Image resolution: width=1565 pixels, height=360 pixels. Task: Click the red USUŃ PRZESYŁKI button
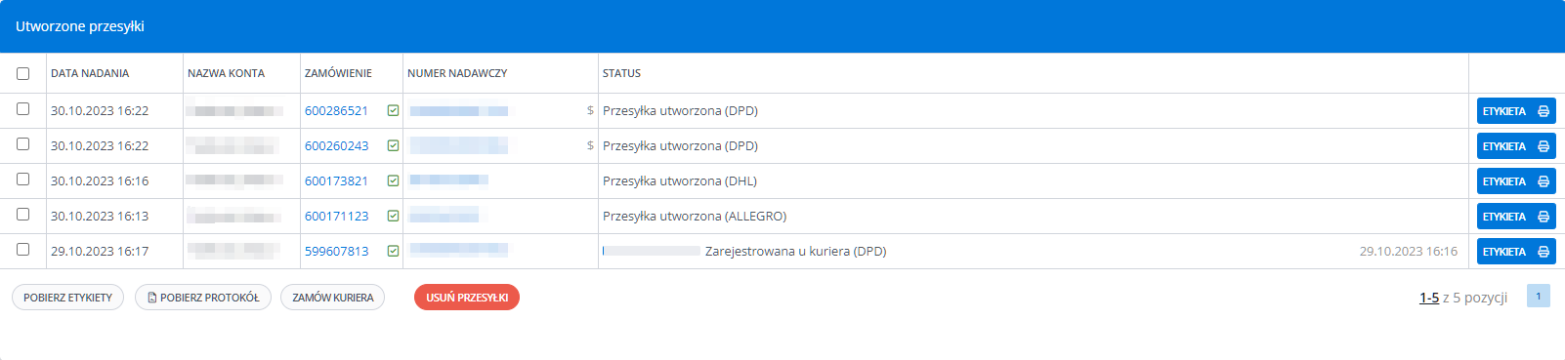coord(467,298)
